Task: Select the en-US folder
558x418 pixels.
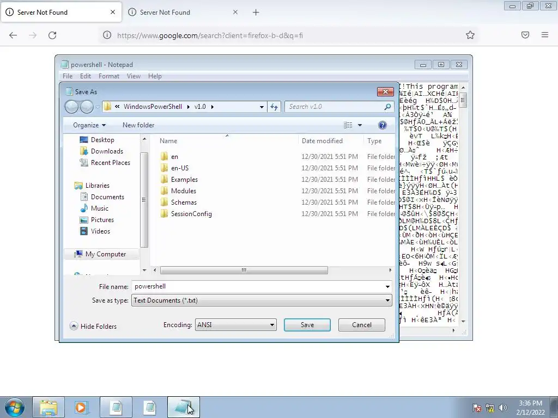Action: (x=180, y=168)
